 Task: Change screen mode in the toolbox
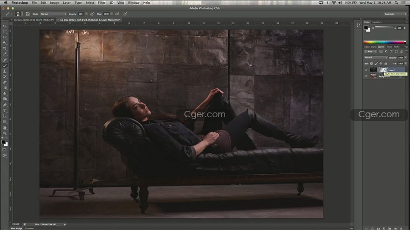click(5, 155)
